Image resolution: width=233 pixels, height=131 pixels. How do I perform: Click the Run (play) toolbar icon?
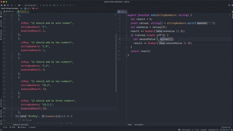point(40,5)
